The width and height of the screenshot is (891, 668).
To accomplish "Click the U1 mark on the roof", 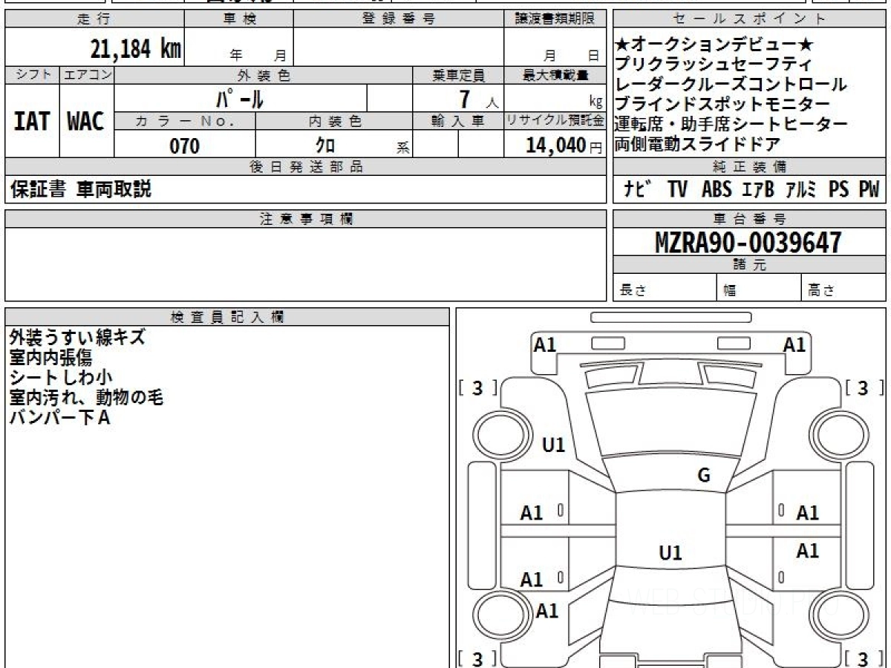I will point(670,553).
